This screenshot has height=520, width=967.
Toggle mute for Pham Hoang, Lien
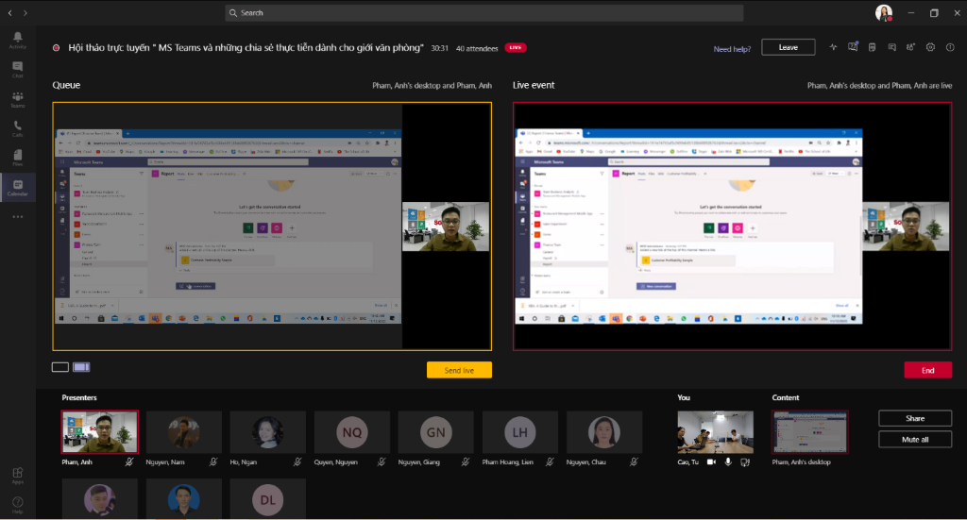(550, 461)
